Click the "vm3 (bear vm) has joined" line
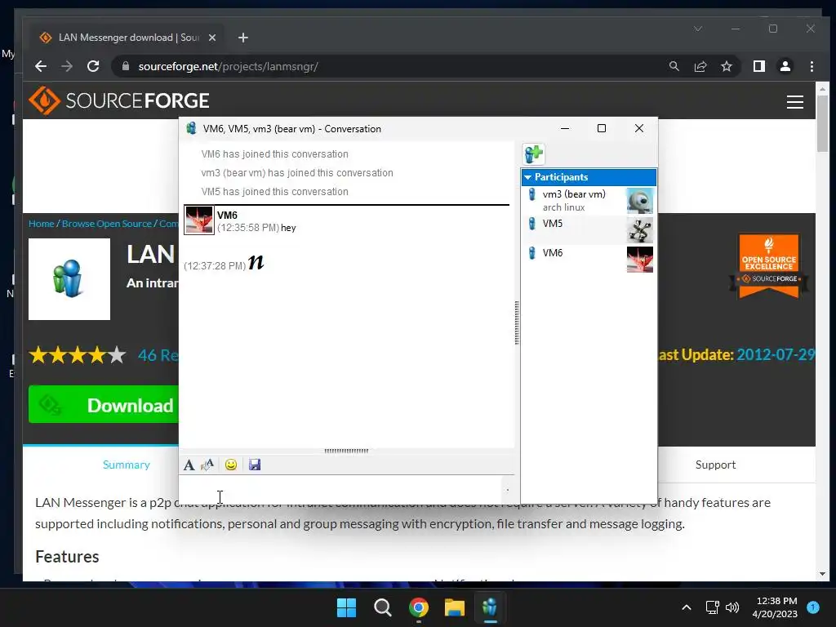Viewport: 836px width, 627px height. pyautogui.click(x=297, y=173)
